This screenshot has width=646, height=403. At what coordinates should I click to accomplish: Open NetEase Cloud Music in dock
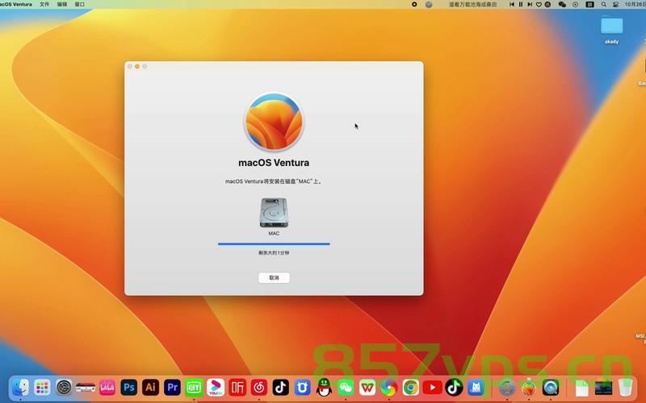pos(259,388)
